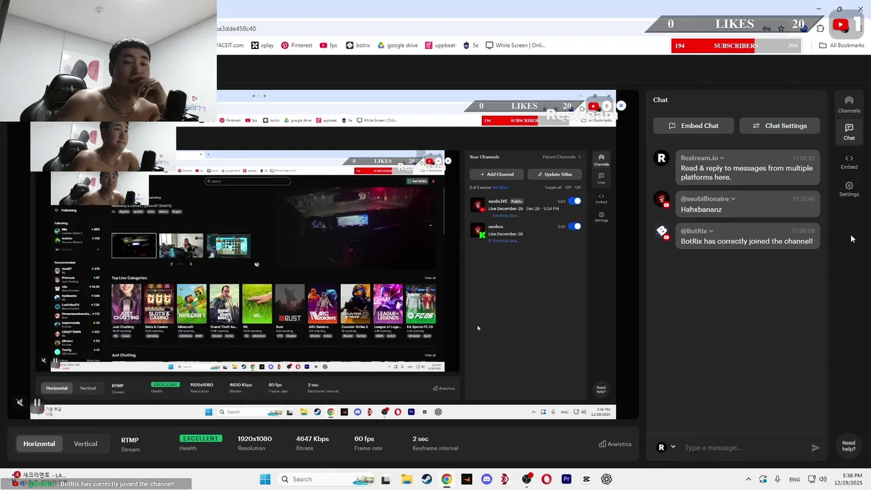Viewport: 871px width, 490px height.
Task: Click the EXCELLENT health badge
Action: pyautogui.click(x=200, y=438)
